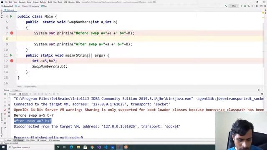Open Chrome from taskbar

point(92,147)
